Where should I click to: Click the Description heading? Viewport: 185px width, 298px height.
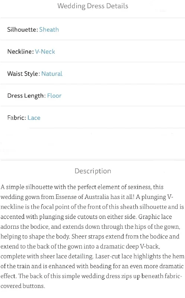93,171
